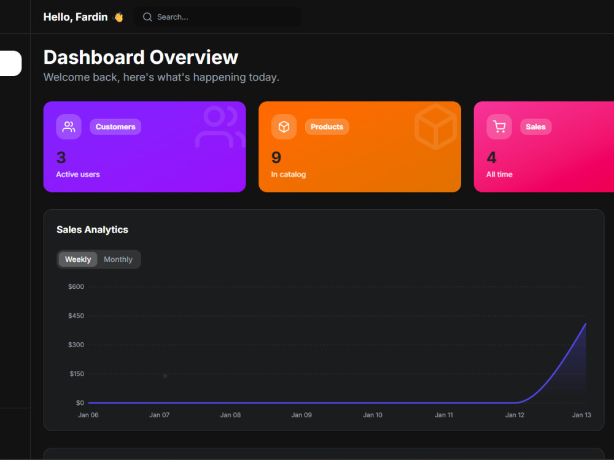Click the '4' sales count
Screen dimensions: 614x460
[491, 158]
